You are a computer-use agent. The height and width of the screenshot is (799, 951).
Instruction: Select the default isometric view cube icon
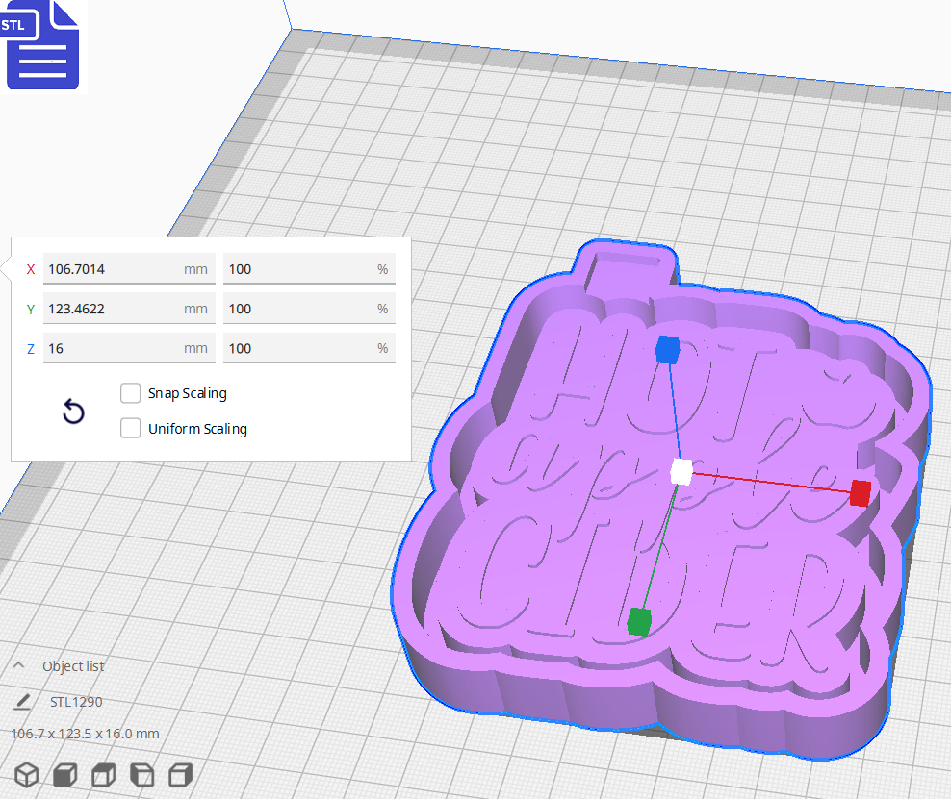pos(26,775)
